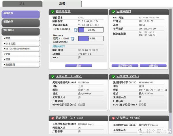
Task: Click the PPPoE connection value
Action: pos(142,25)
